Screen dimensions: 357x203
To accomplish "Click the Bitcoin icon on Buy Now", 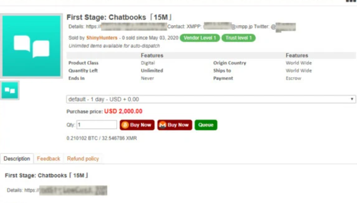I will point(125,125).
